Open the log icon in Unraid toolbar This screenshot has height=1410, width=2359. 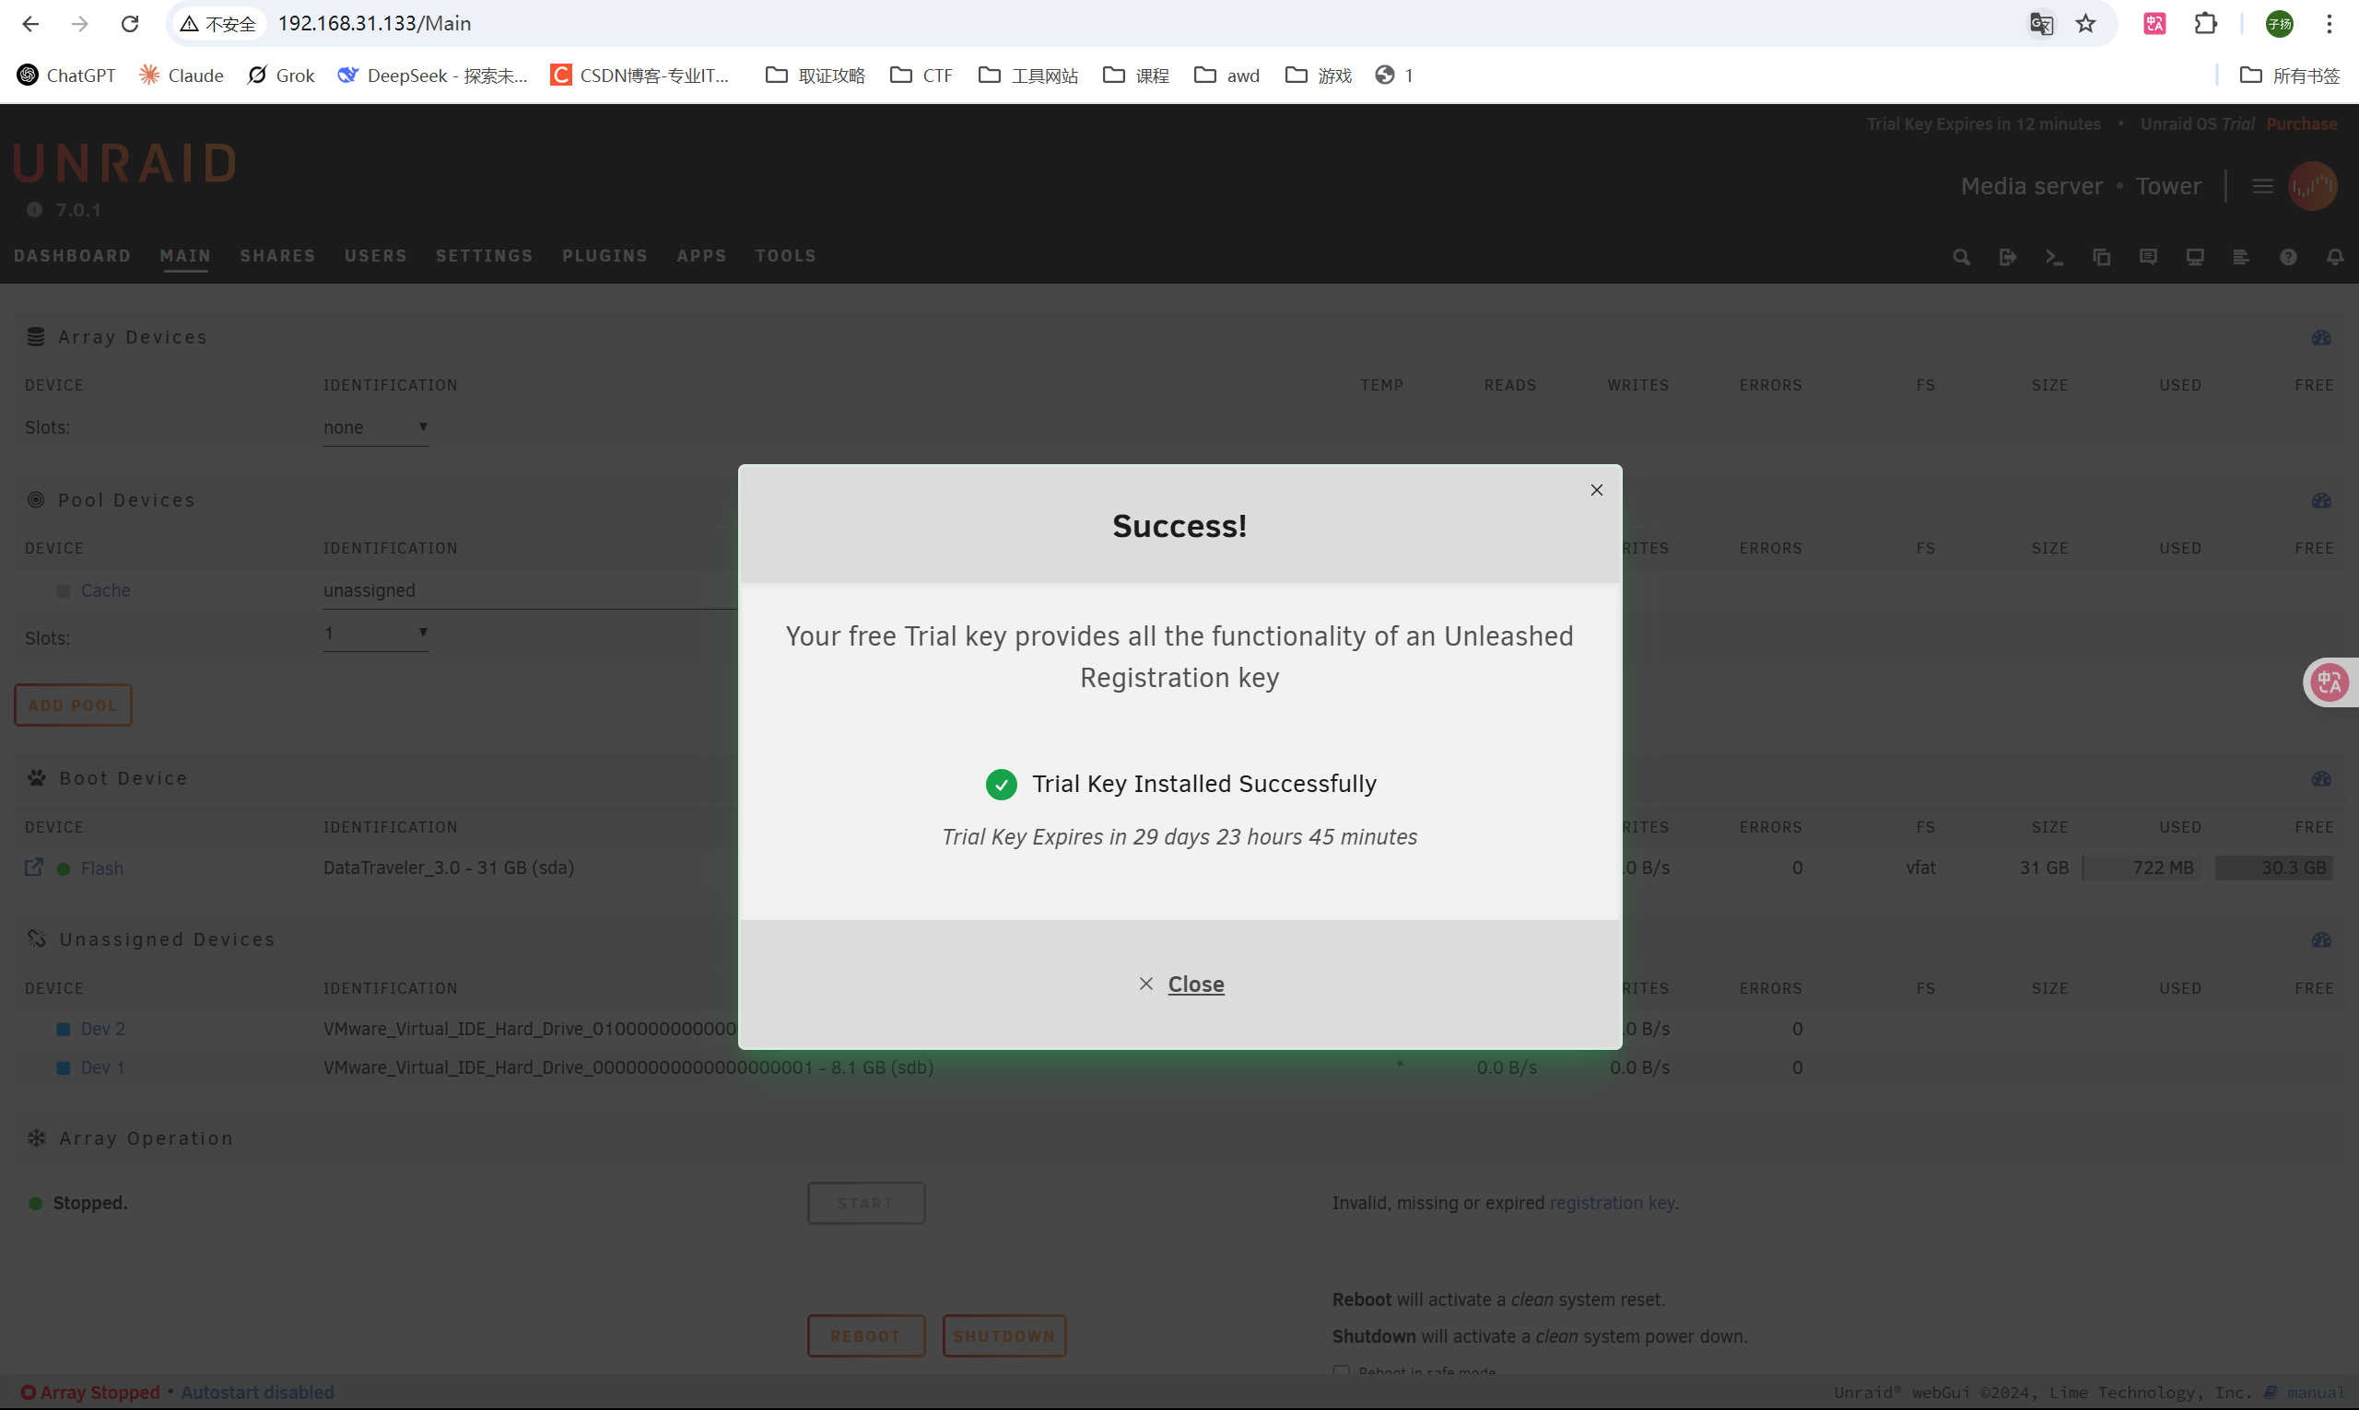coord(2241,258)
